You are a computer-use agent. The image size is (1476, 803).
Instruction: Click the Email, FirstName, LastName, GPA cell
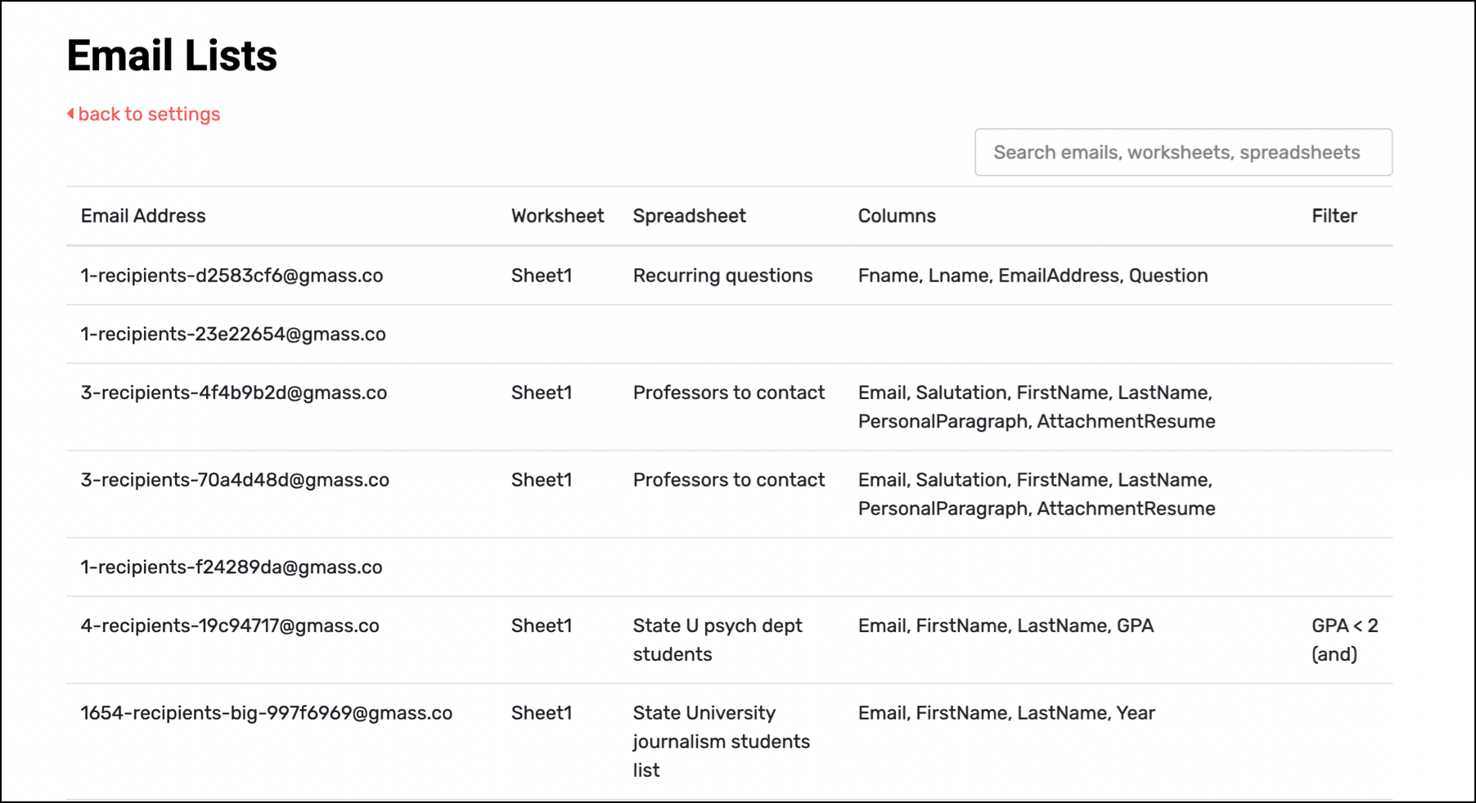(1006, 626)
